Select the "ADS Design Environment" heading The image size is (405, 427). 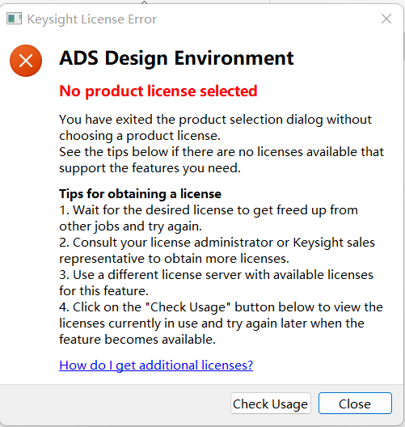pyautogui.click(x=177, y=58)
